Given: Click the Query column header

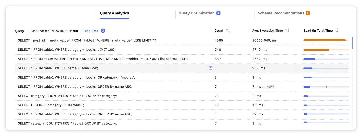Looking at the screenshot, I should tap(19, 31).
